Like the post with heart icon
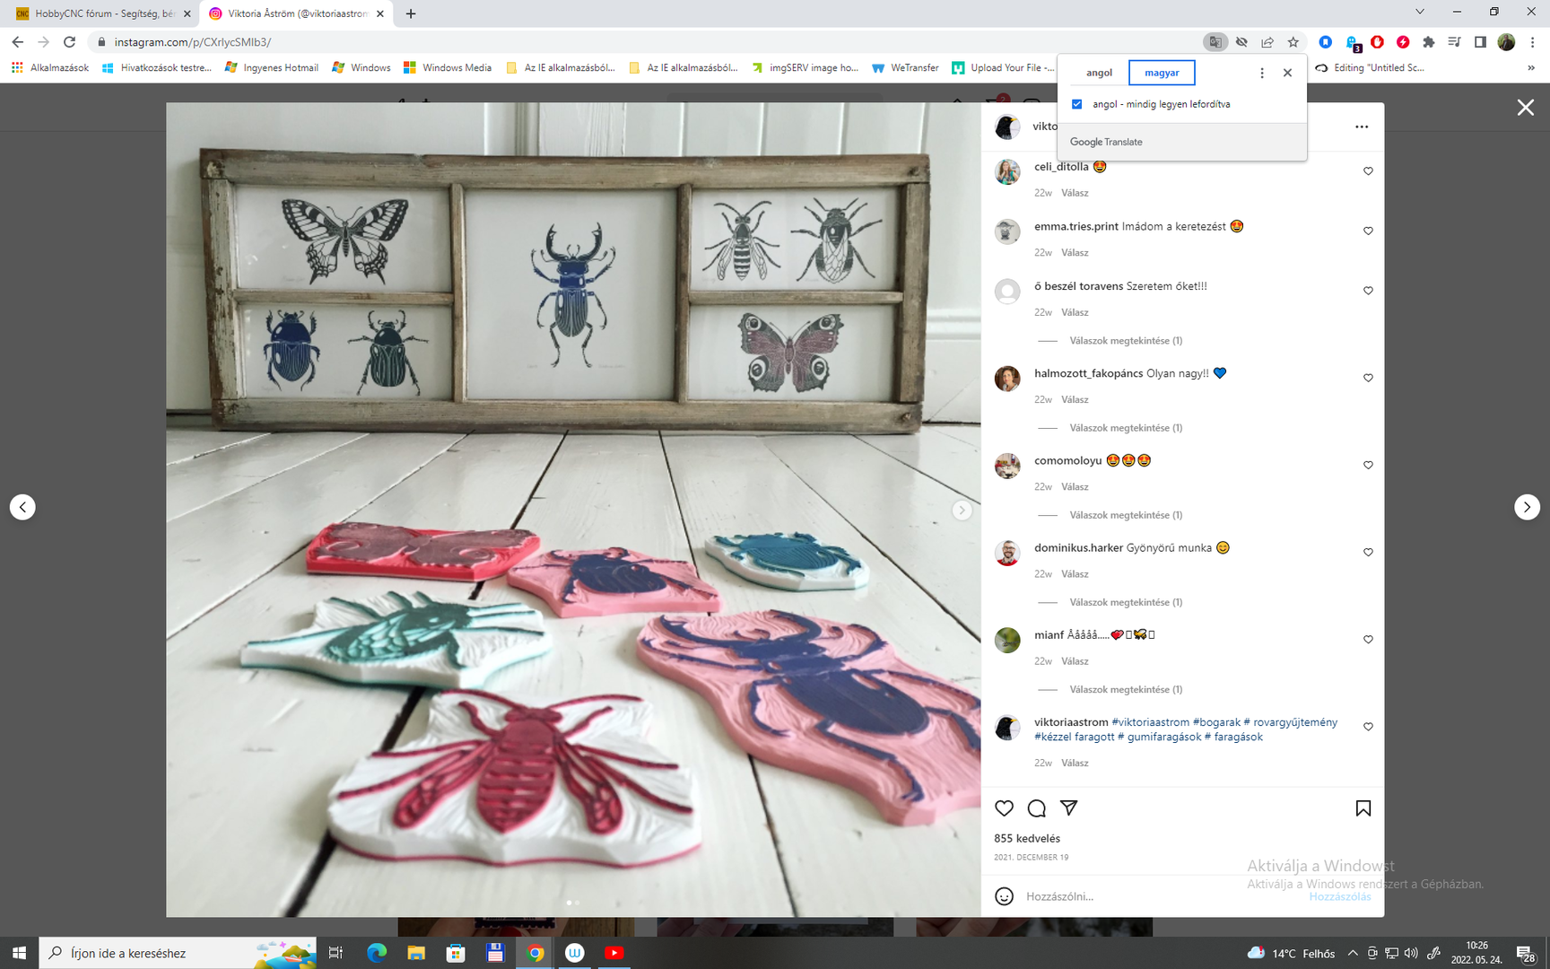The width and height of the screenshot is (1550, 969). pos(1004,808)
